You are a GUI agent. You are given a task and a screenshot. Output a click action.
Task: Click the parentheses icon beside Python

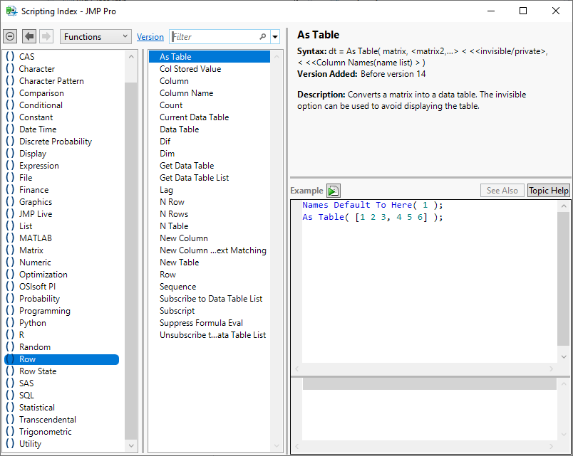[10, 323]
